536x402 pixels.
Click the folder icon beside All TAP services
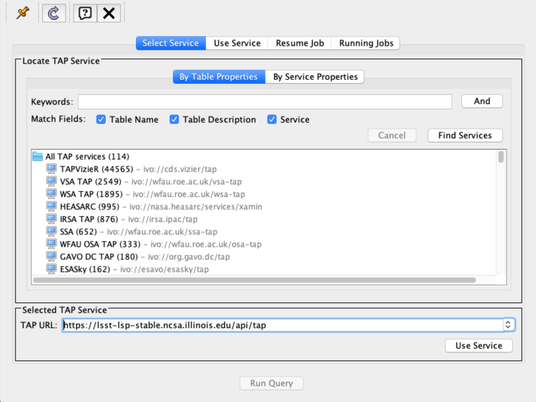(x=38, y=157)
